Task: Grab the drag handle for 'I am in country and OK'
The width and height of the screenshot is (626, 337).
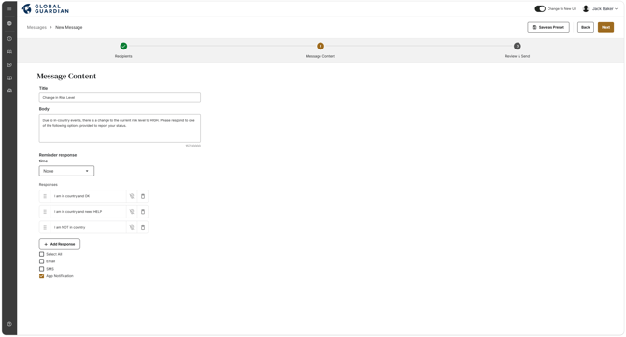Action: [x=45, y=196]
